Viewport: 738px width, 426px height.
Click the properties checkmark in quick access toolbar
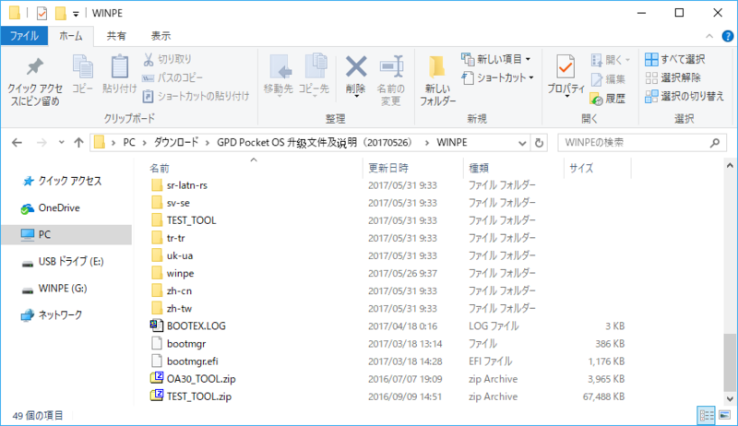click(42, 13)
